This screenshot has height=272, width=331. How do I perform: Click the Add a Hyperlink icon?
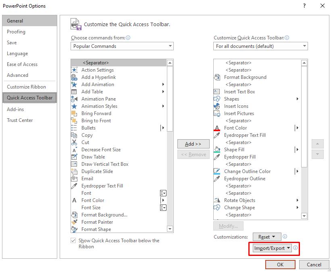74,77
